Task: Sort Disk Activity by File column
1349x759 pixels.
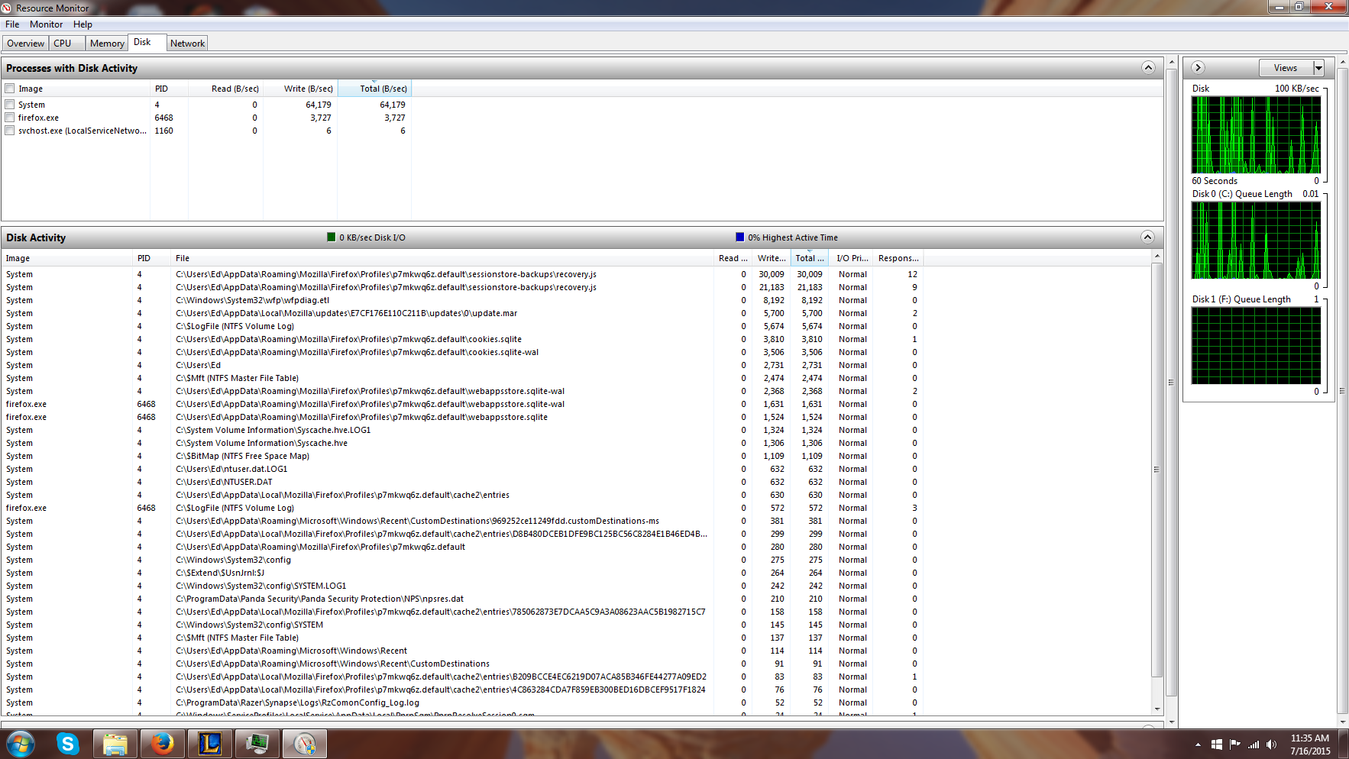Action: (442, 258)
